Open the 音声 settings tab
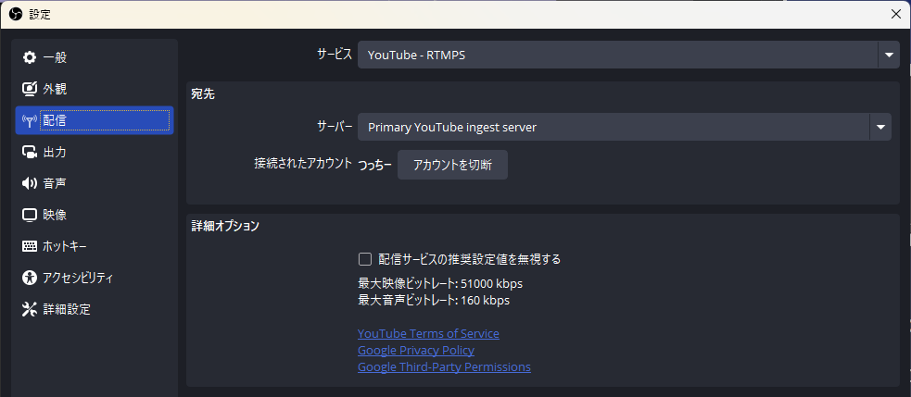 (95, 183)
